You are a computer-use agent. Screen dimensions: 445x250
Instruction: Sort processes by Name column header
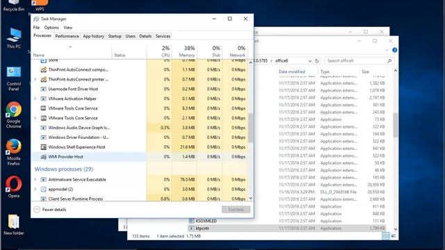coord(72,51)
